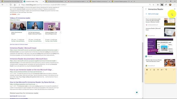Open Immersive Reader | Microsoft Azure result

(23, 48)
